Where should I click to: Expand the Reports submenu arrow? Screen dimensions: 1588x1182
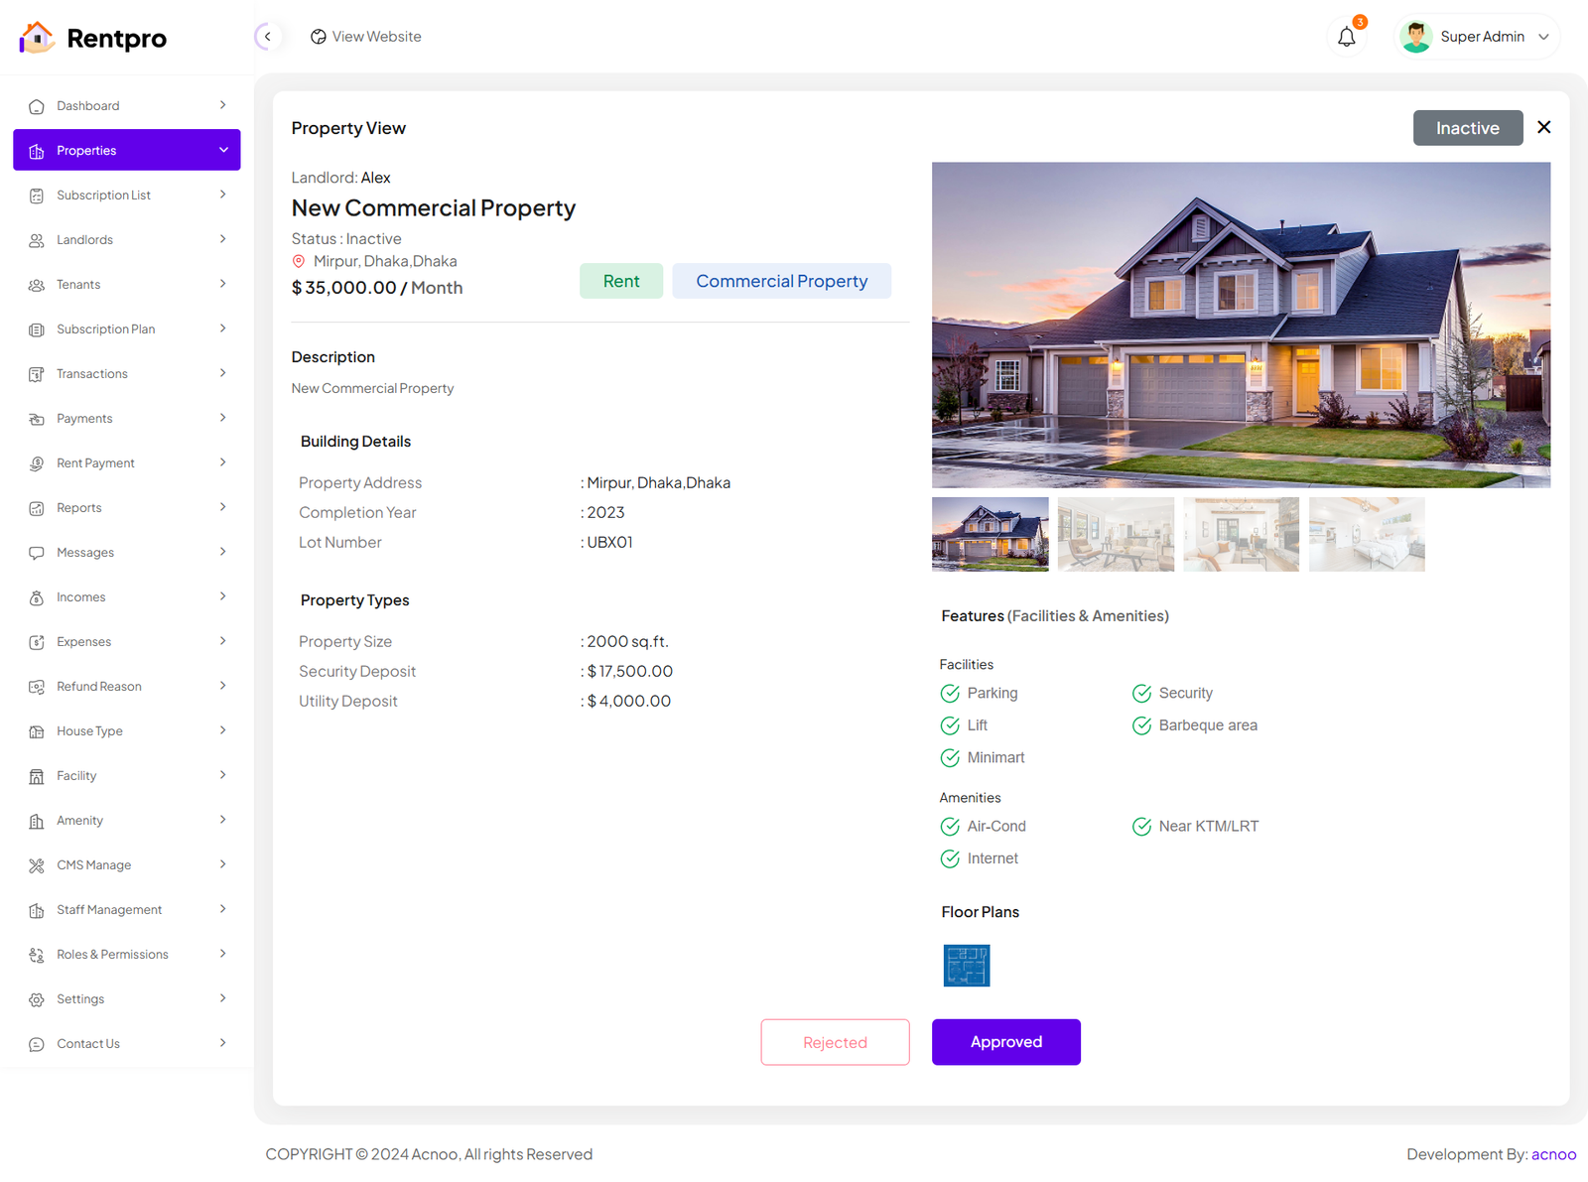click(223, 507)
